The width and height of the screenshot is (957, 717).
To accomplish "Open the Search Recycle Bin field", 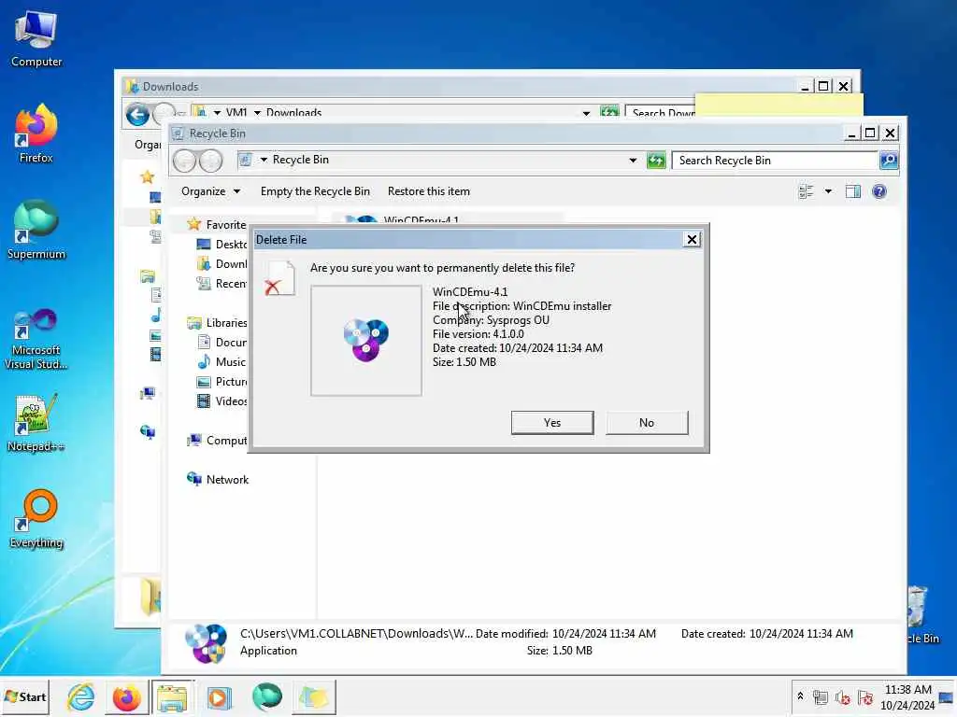I will tap(775, 161).
